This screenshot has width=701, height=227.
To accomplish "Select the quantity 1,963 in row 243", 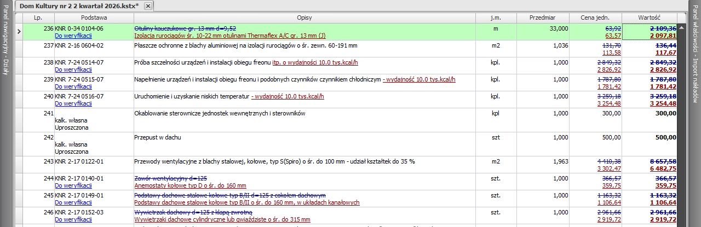I will [561, 161].
